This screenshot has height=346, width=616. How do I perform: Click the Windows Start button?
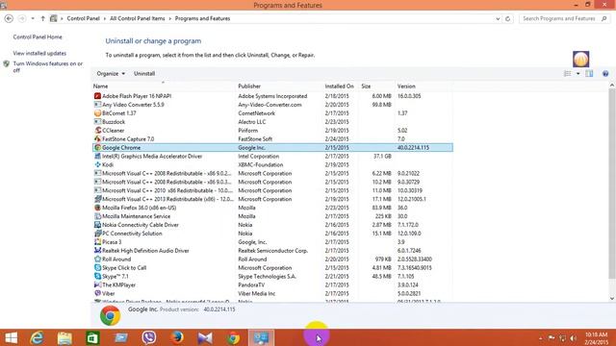point(11,337)
